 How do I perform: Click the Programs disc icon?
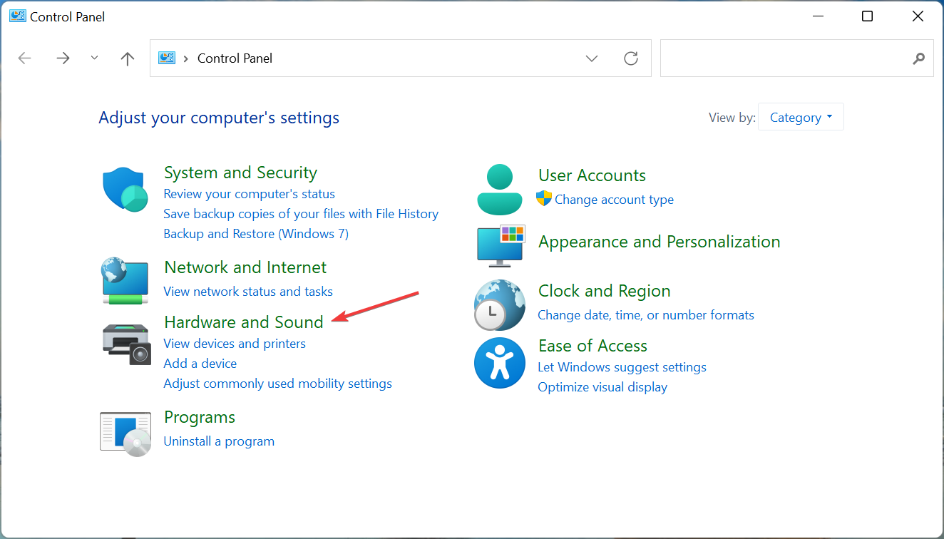[x=125, y=433]
